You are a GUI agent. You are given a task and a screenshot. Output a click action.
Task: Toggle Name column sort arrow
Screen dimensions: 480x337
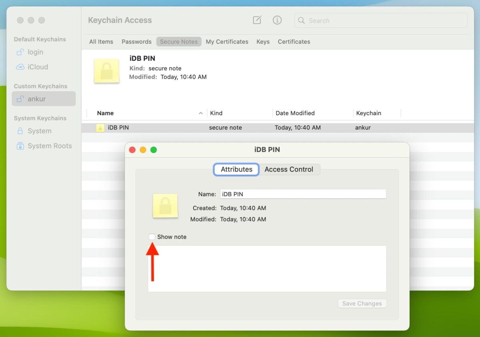pos(201,113)
